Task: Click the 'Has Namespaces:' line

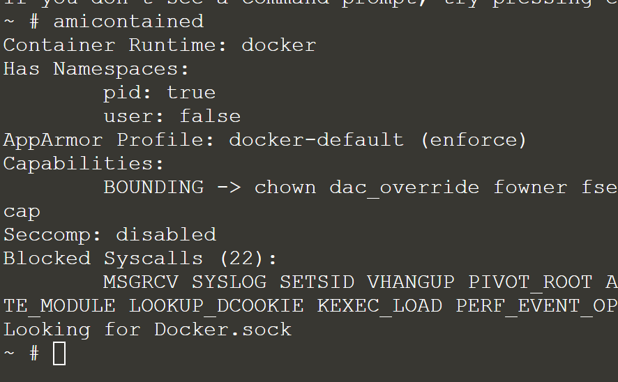Action: pyautogui.click(x=96, y=69)
